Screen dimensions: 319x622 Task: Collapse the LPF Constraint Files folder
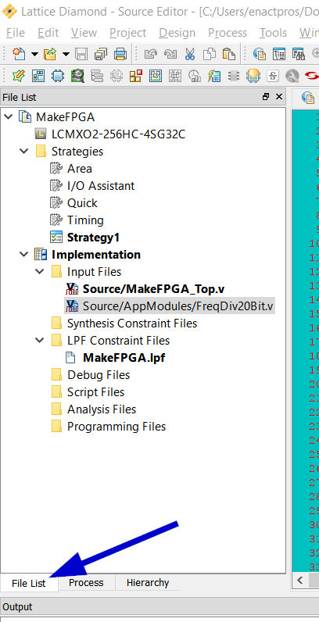pyautogui.click(x=40, y=341)
